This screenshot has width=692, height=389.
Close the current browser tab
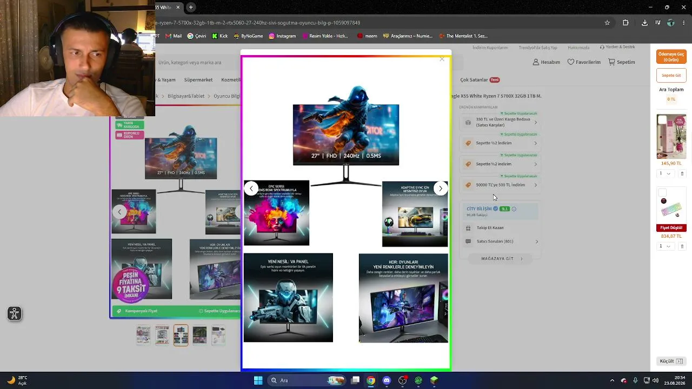click(177, 7)
